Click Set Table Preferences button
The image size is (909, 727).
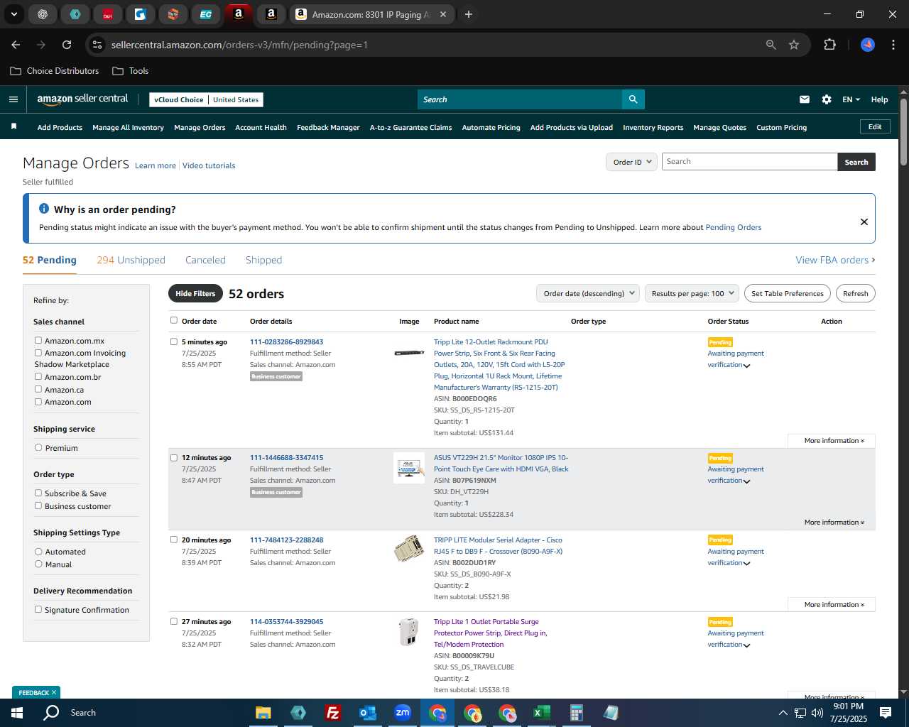coord(788,293)
